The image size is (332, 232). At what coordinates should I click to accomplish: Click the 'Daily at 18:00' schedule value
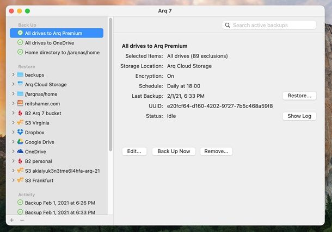pyautogui.click(x=183, y=86)
